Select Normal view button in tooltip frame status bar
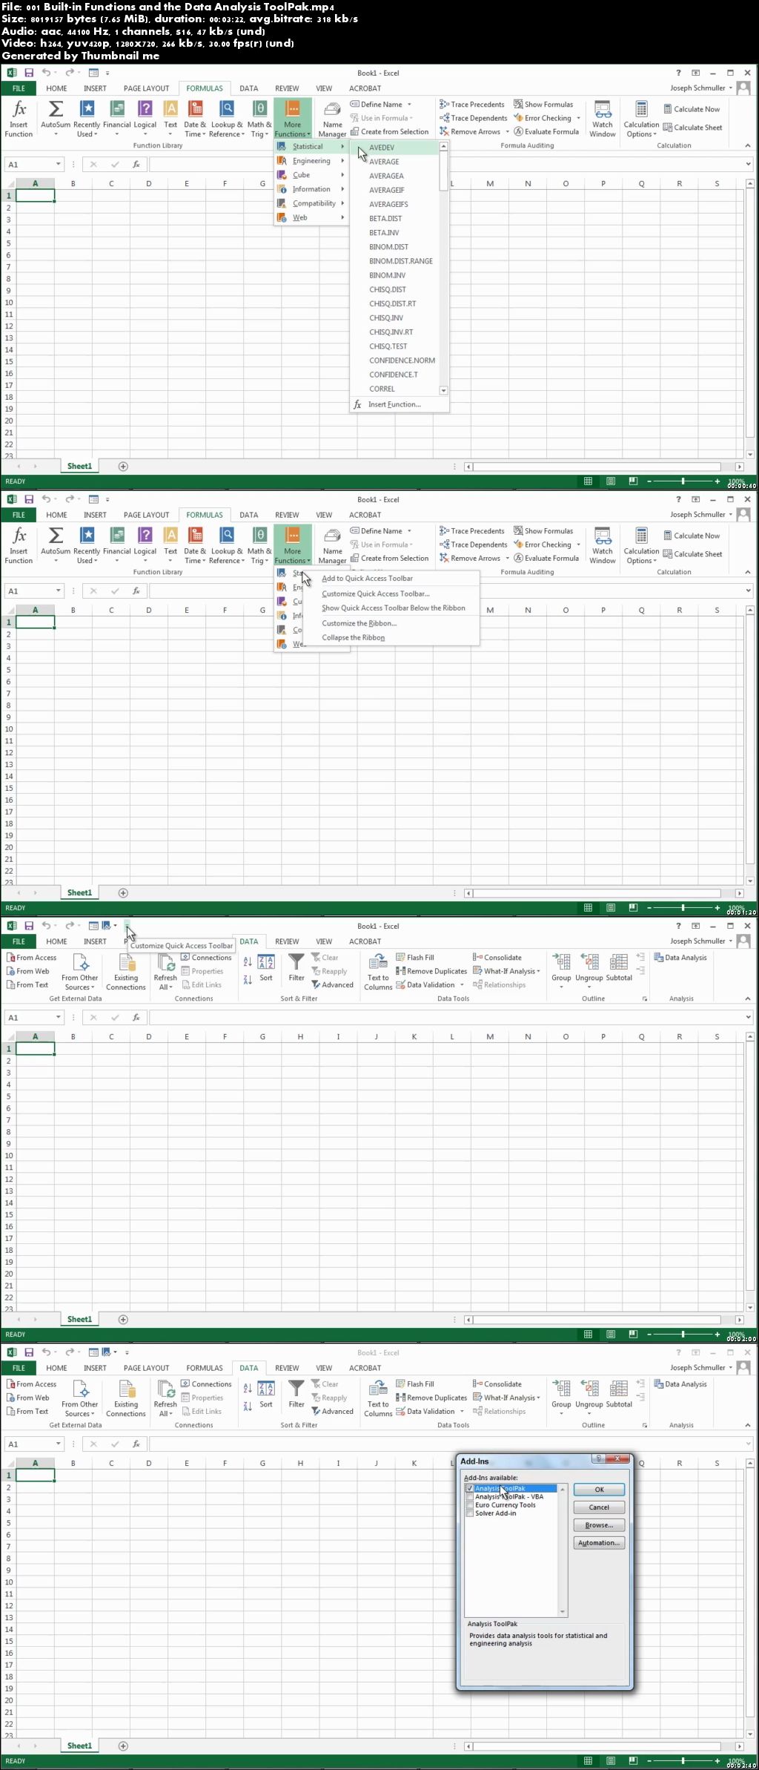This screenshot has width=759, height=1770. (x=588, y=1335)
